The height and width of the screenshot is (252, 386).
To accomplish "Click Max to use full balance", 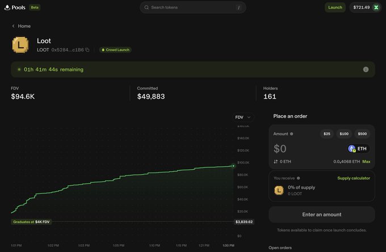I will pos(366,162).
